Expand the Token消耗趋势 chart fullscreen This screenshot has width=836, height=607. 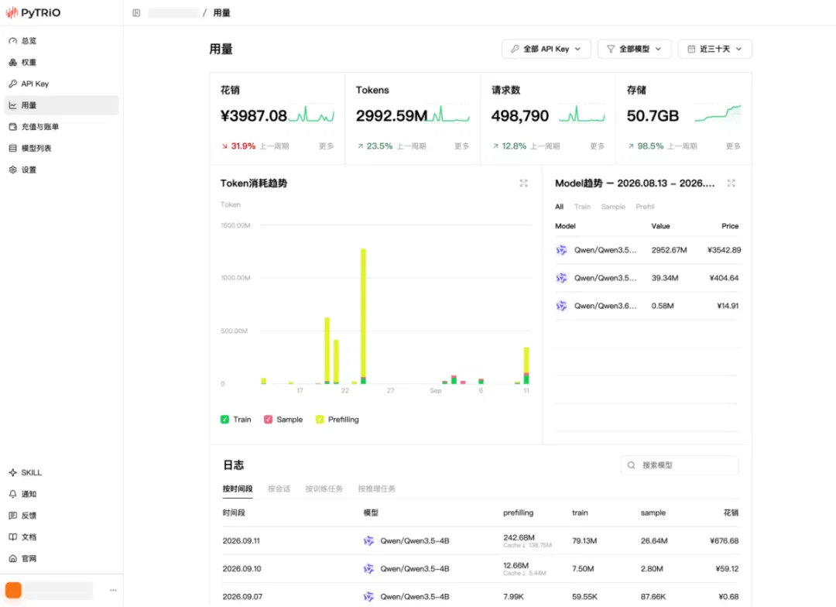(x=523, y=183)
